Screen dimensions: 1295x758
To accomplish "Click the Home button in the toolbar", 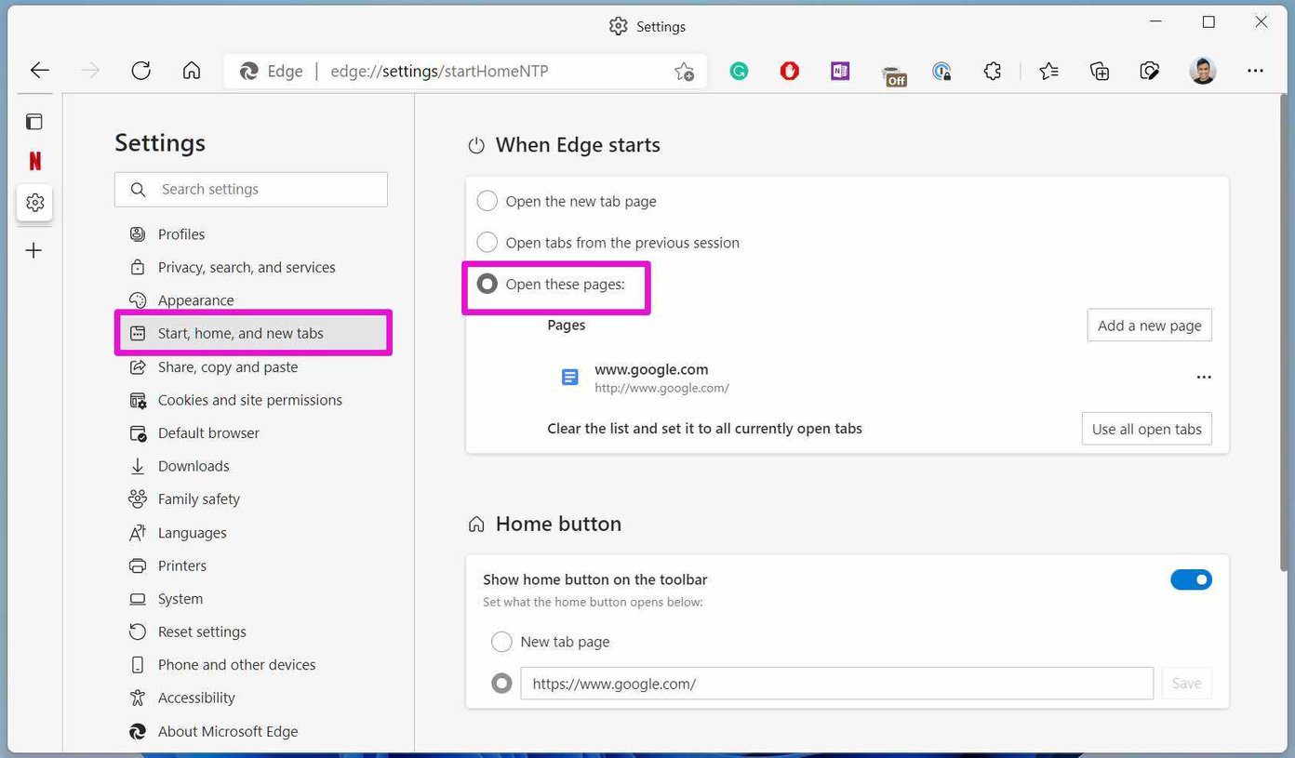I will 192,71.
